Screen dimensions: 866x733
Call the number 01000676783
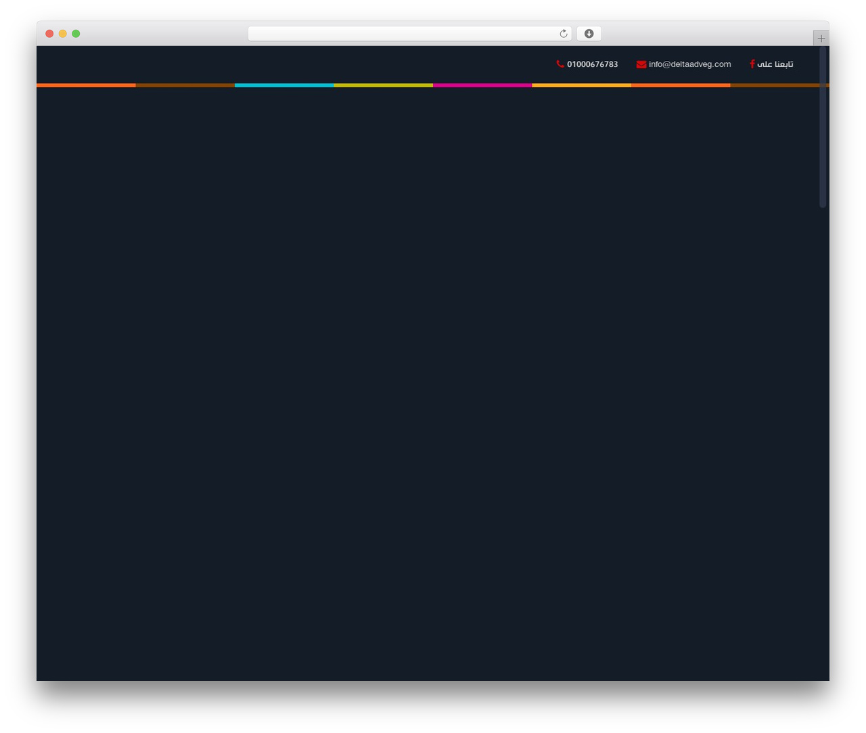click(x=592, y=64)
